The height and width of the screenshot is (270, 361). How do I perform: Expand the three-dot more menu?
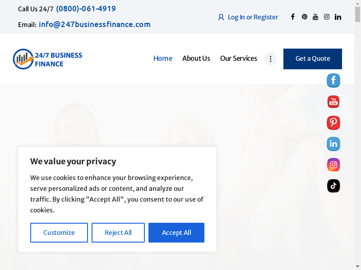point(270,59)
